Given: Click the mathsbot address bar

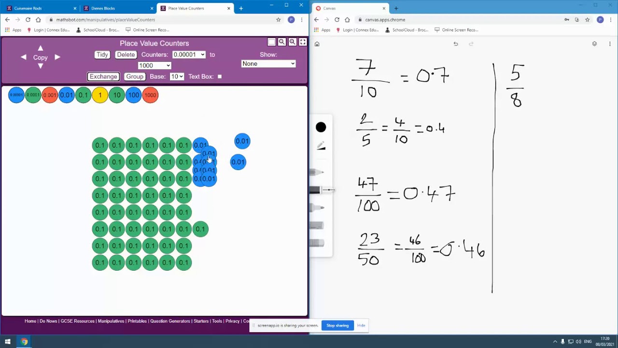Looking at the screenshot, I should 159,20.
